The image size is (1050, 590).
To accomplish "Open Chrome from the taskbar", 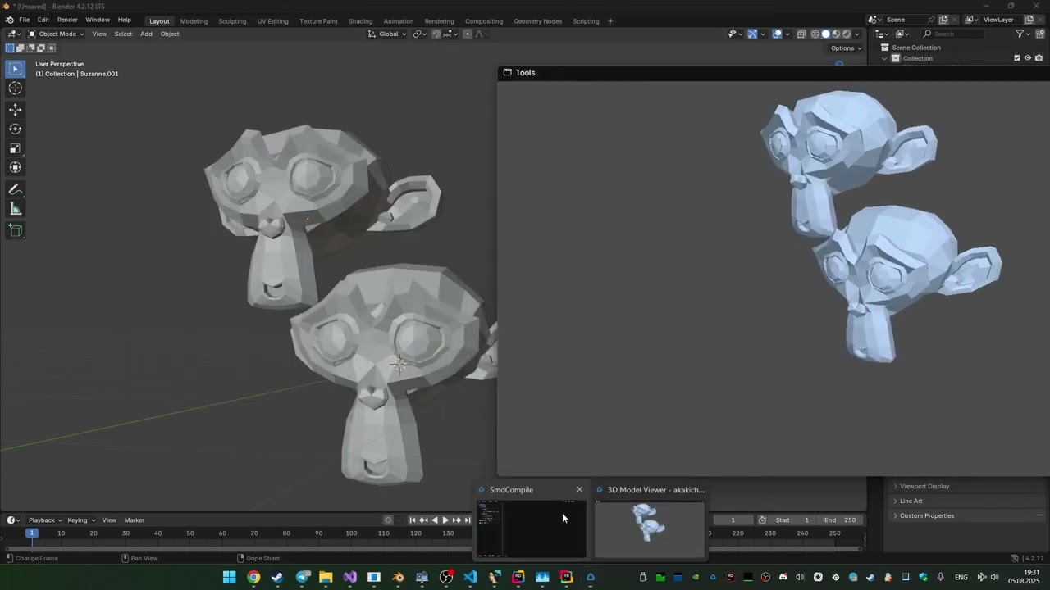I will click(x=253, y=578).
